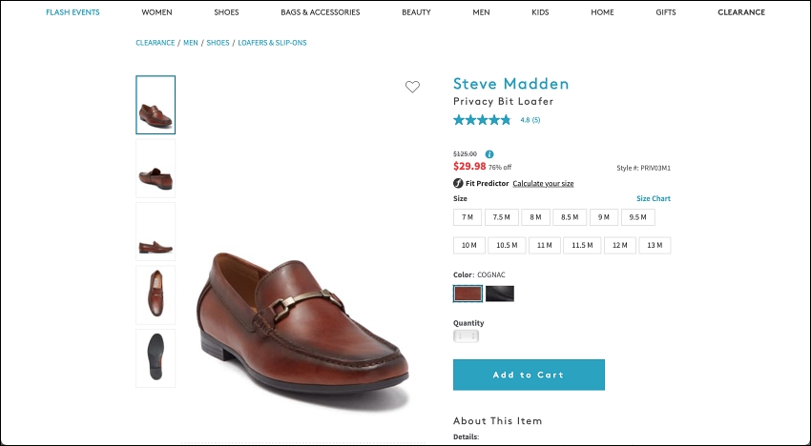Viewport: 811px width, 446px height.
Task: Click the Fit Predictor logo icon
Action: pos(458,183)
